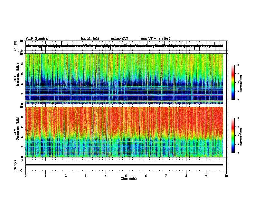Click the ch.2 spectrogram color scale bar
The image size is (255, 197).
pos(233,136)
